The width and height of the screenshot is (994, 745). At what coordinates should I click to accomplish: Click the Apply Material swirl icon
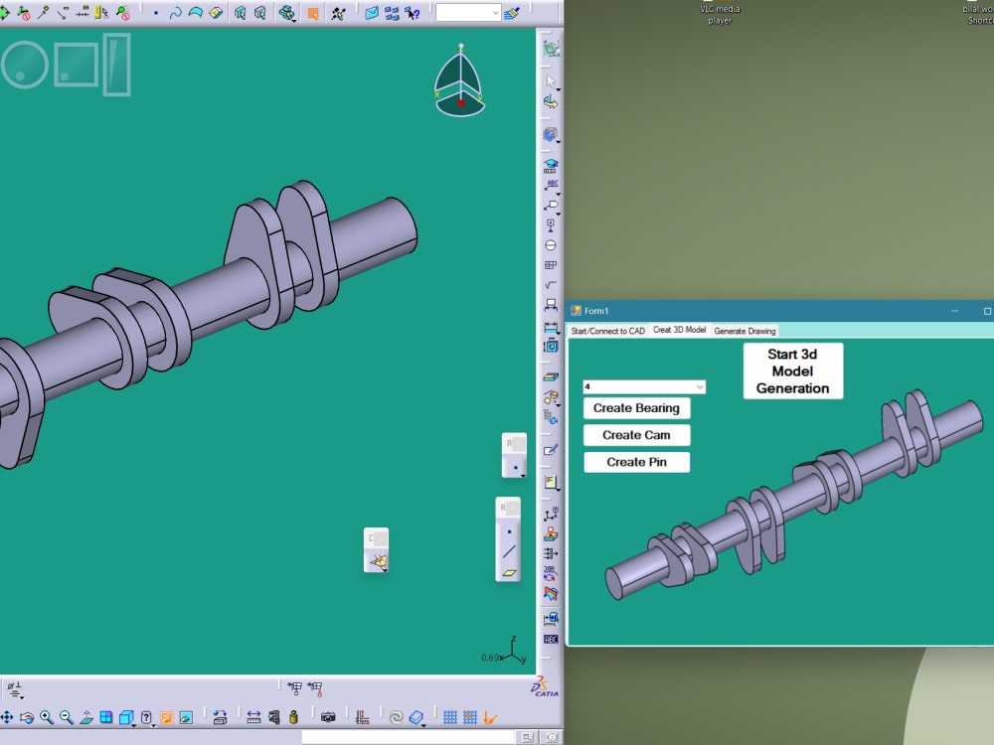[x=397, y=717]
